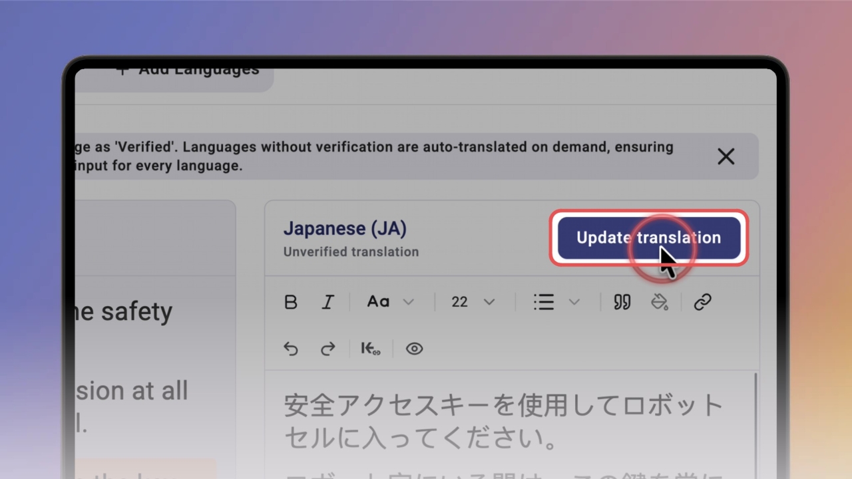
Task: Insert a block quote
Action: 622,302
